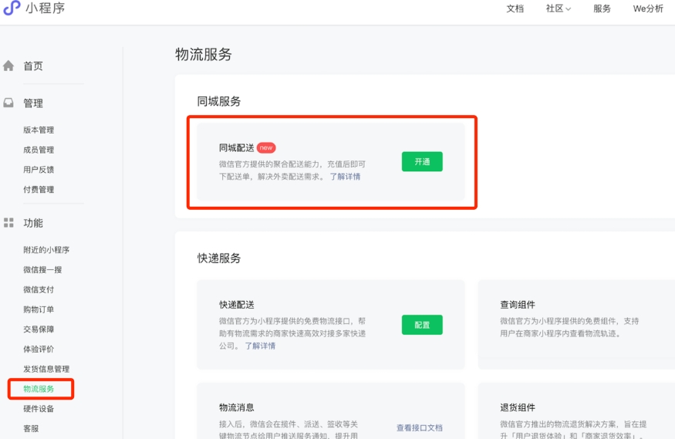Open 微信搜一搜 in sidebar

coord(42,269)
